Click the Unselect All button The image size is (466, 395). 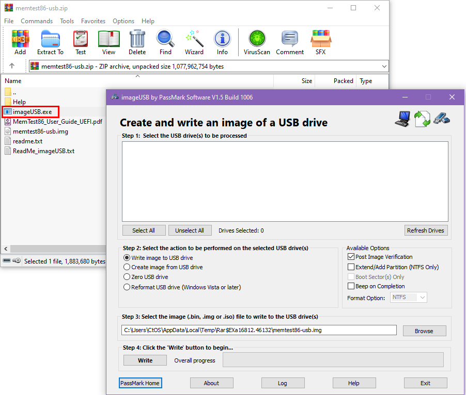[x=190, y=231]
